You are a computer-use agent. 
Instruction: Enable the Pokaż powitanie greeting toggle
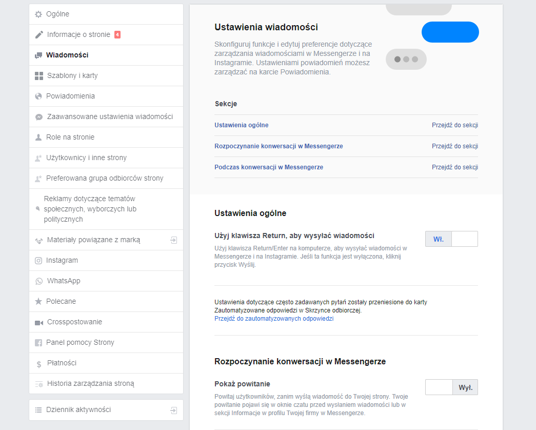(438, 387)
